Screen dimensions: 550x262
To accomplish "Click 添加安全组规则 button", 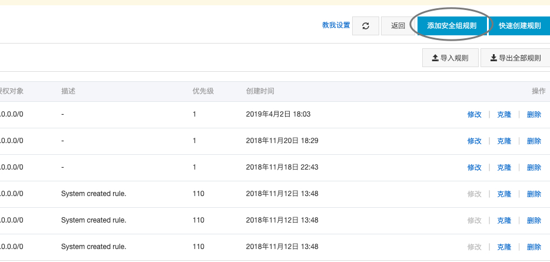I will [x=452, y=26].
